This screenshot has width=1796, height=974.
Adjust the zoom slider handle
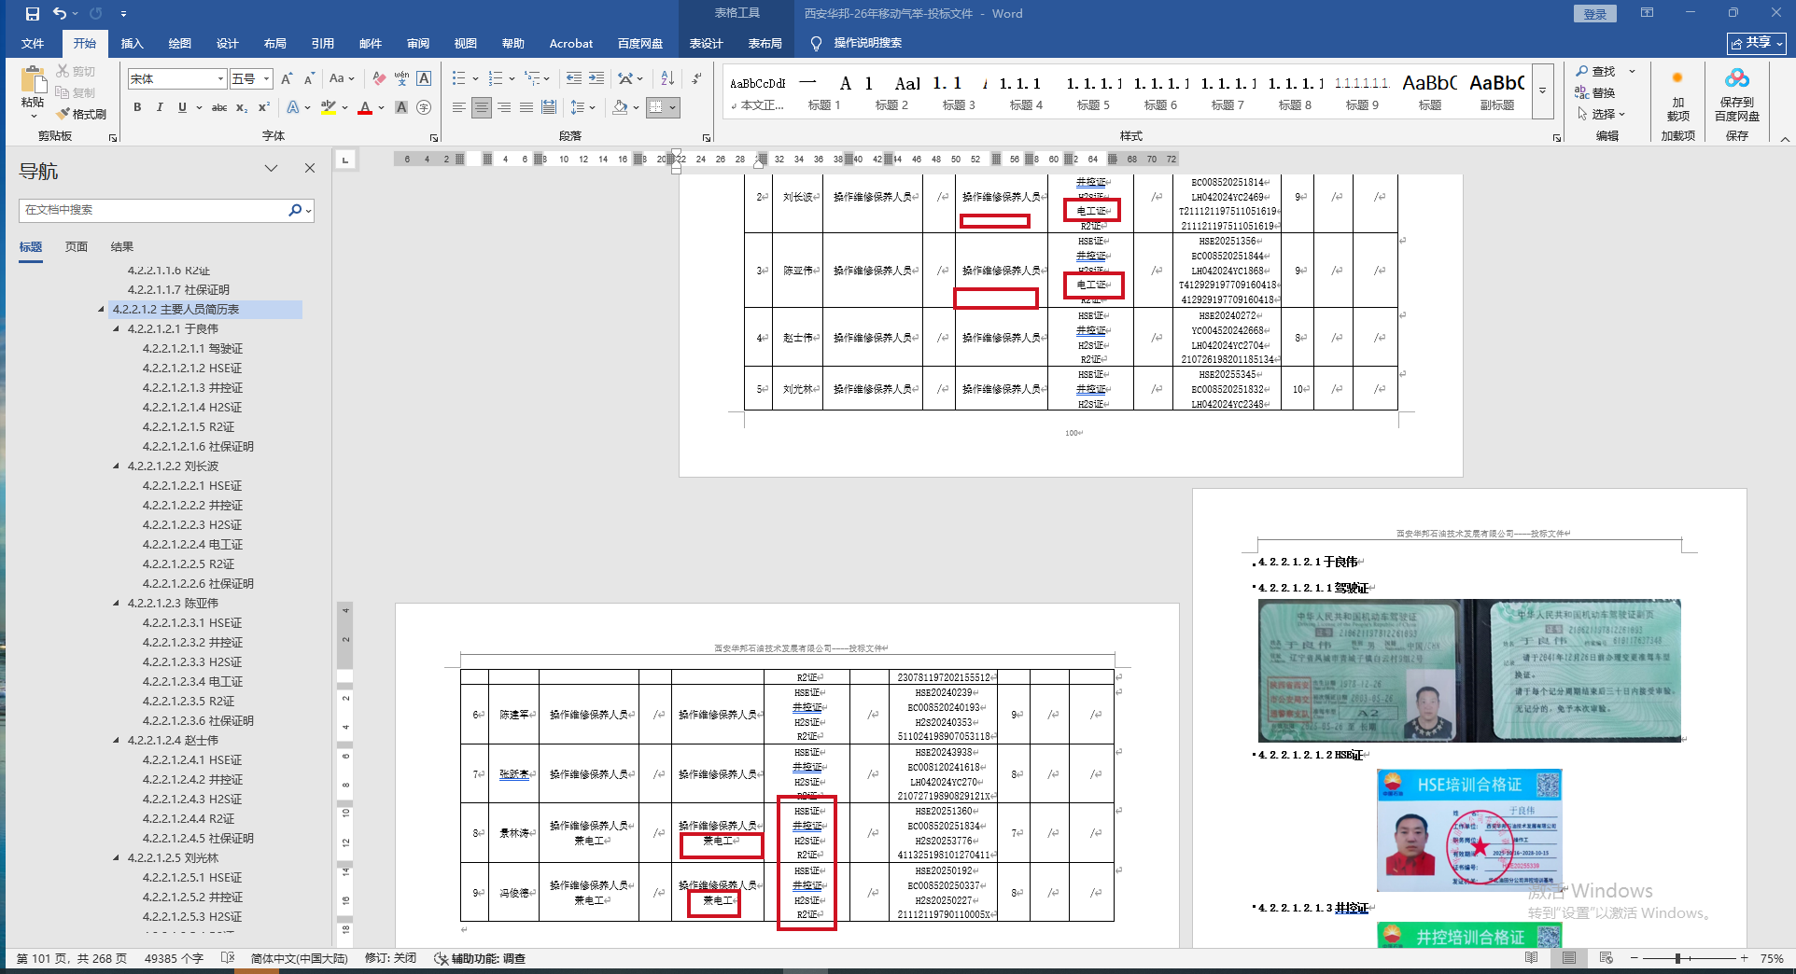coord(1677,958)
